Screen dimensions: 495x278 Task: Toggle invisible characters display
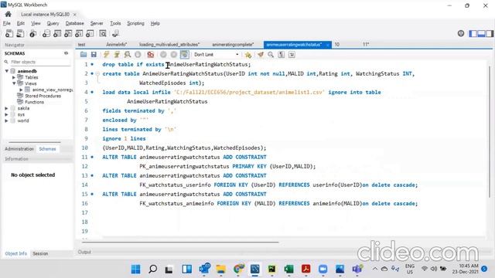coord(282,55)
